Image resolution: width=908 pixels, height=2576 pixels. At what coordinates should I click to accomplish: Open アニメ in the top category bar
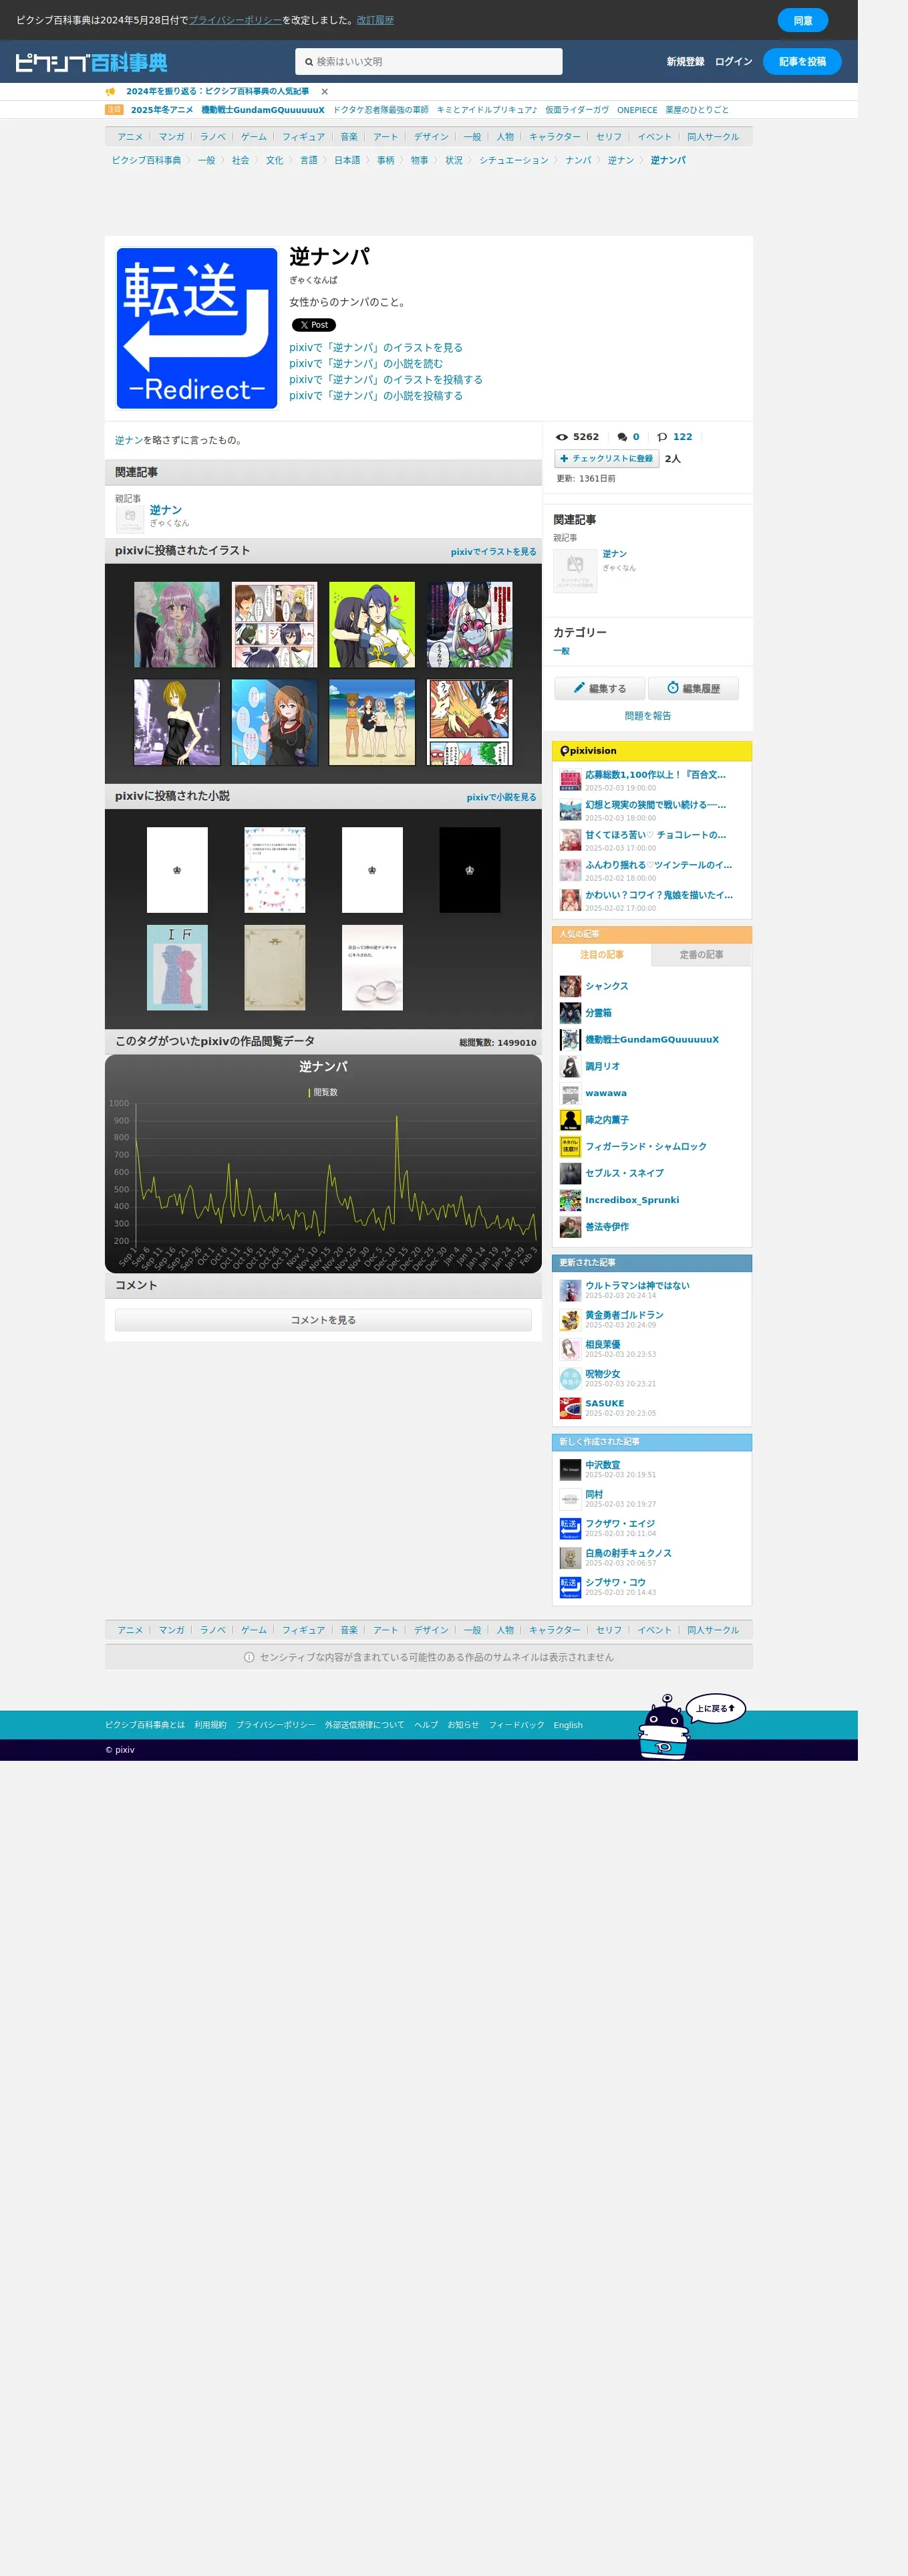point(130,137)
